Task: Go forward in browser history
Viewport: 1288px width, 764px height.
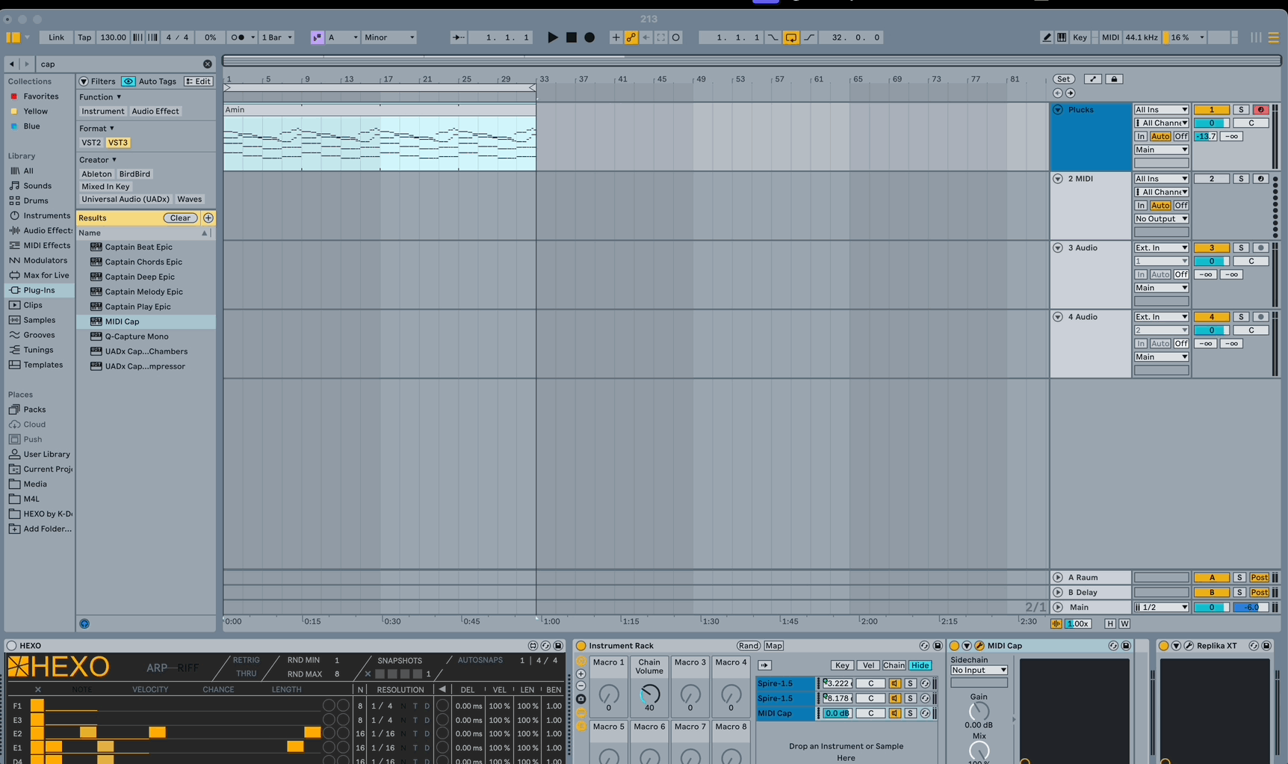Action: click(27, 64)
